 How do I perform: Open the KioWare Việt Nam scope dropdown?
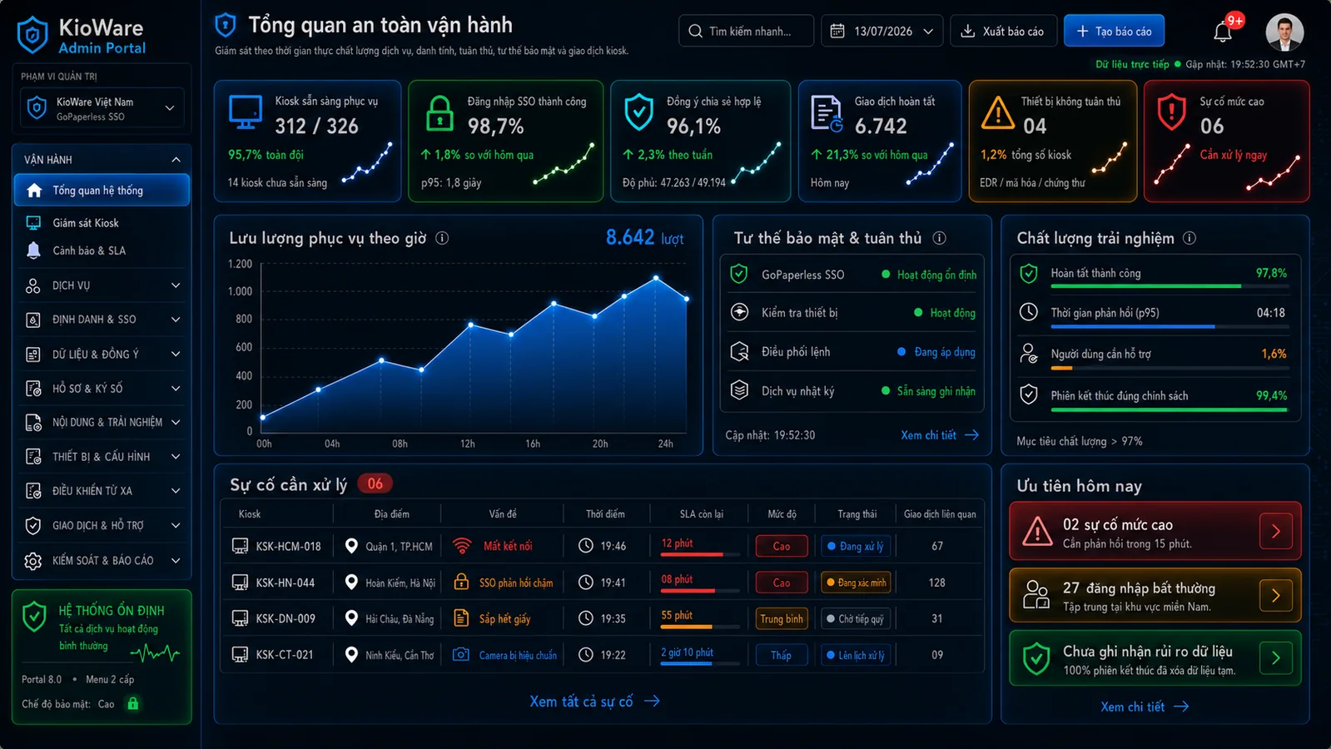click(x=102, y=108)
